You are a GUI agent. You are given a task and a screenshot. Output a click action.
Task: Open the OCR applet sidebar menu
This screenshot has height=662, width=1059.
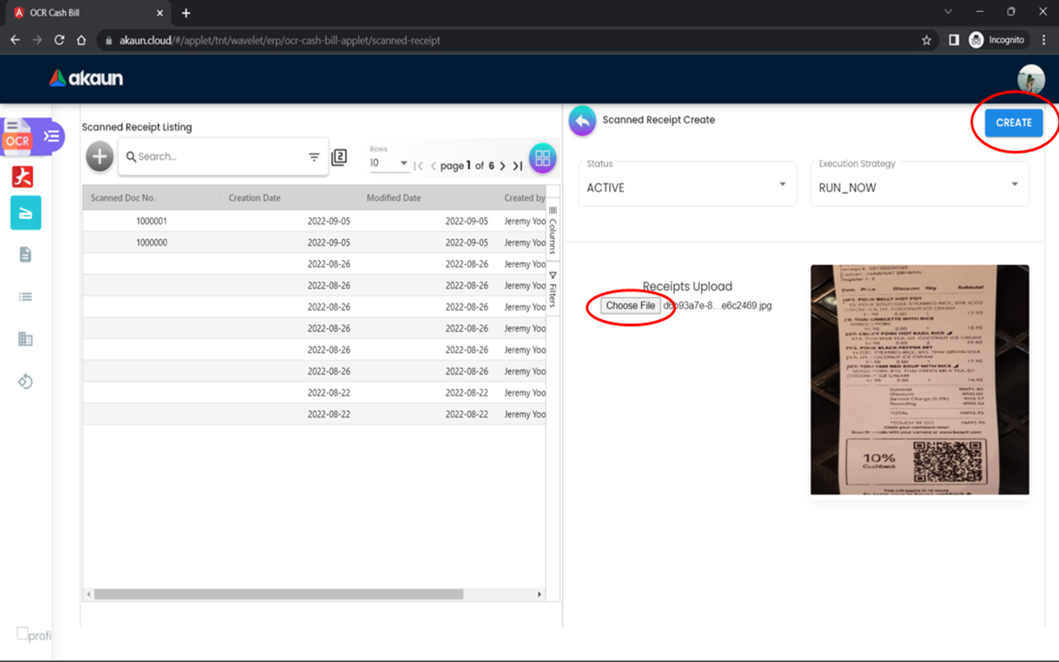point(51,136)
